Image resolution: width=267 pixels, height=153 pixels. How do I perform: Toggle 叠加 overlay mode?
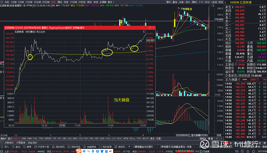[175, 2]
